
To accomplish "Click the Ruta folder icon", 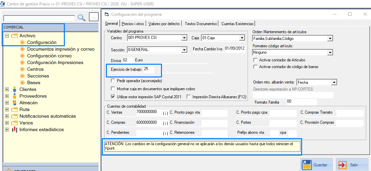I will pyautogui.click(x=14, y=109).
